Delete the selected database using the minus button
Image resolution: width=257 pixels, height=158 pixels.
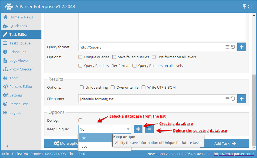pos(149,129)
